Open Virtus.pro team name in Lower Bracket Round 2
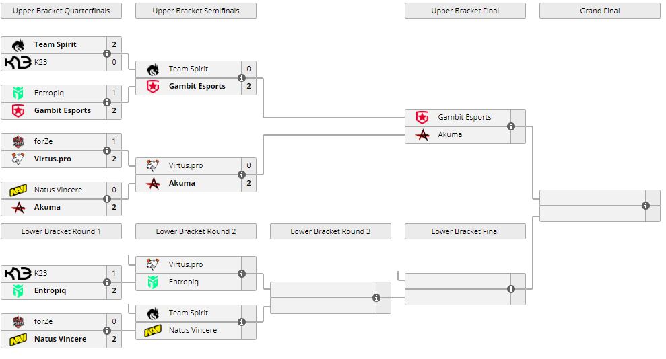Viewport: 666px width, 359px height. pos(185,265)
